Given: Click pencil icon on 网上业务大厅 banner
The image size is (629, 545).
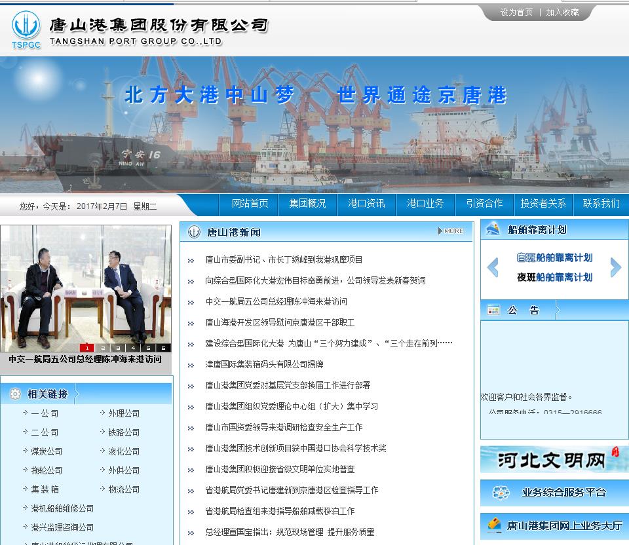Looking at the screenshot, I should click(494, 525).
